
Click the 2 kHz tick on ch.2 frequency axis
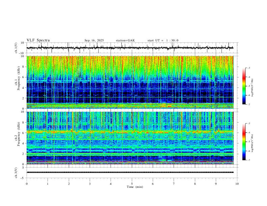(x=24, y=154)
